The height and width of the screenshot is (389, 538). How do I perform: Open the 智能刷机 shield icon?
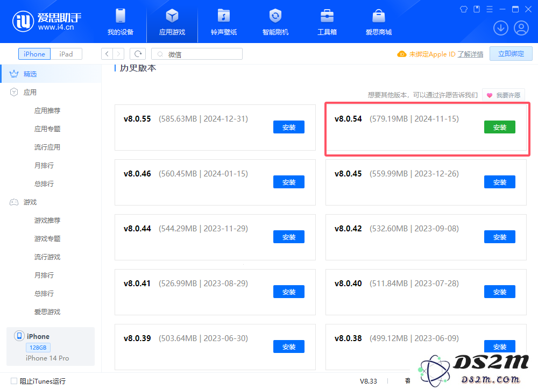(x=275, y=16)
